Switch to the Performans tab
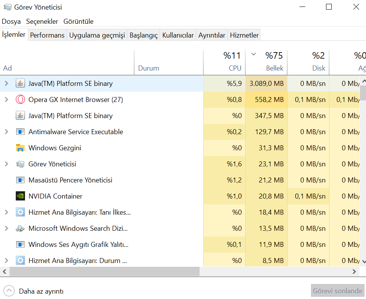Screen dimensions: 366x299 (x=47, y=35)
